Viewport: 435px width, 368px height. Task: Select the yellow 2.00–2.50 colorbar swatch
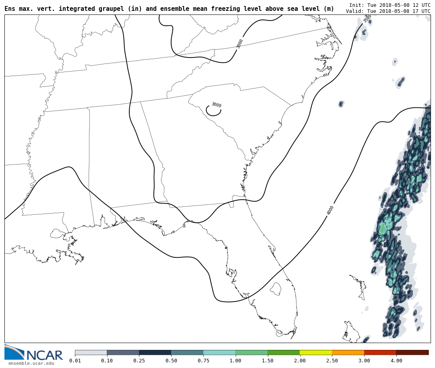316,352
